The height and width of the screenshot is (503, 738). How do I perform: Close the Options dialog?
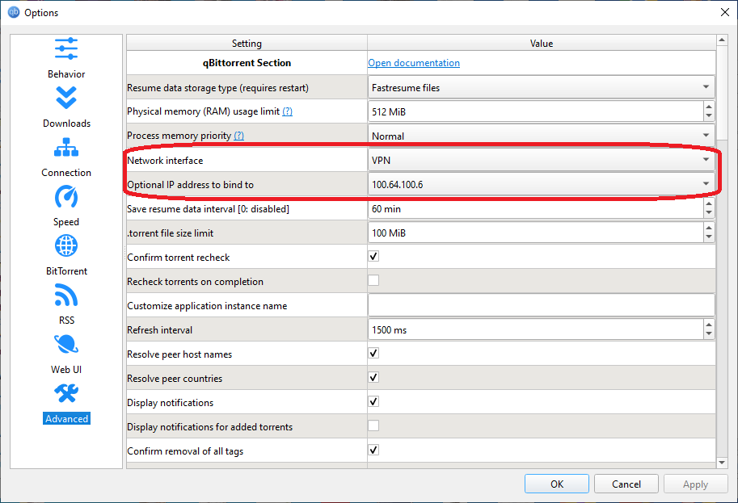pos(725,12)
